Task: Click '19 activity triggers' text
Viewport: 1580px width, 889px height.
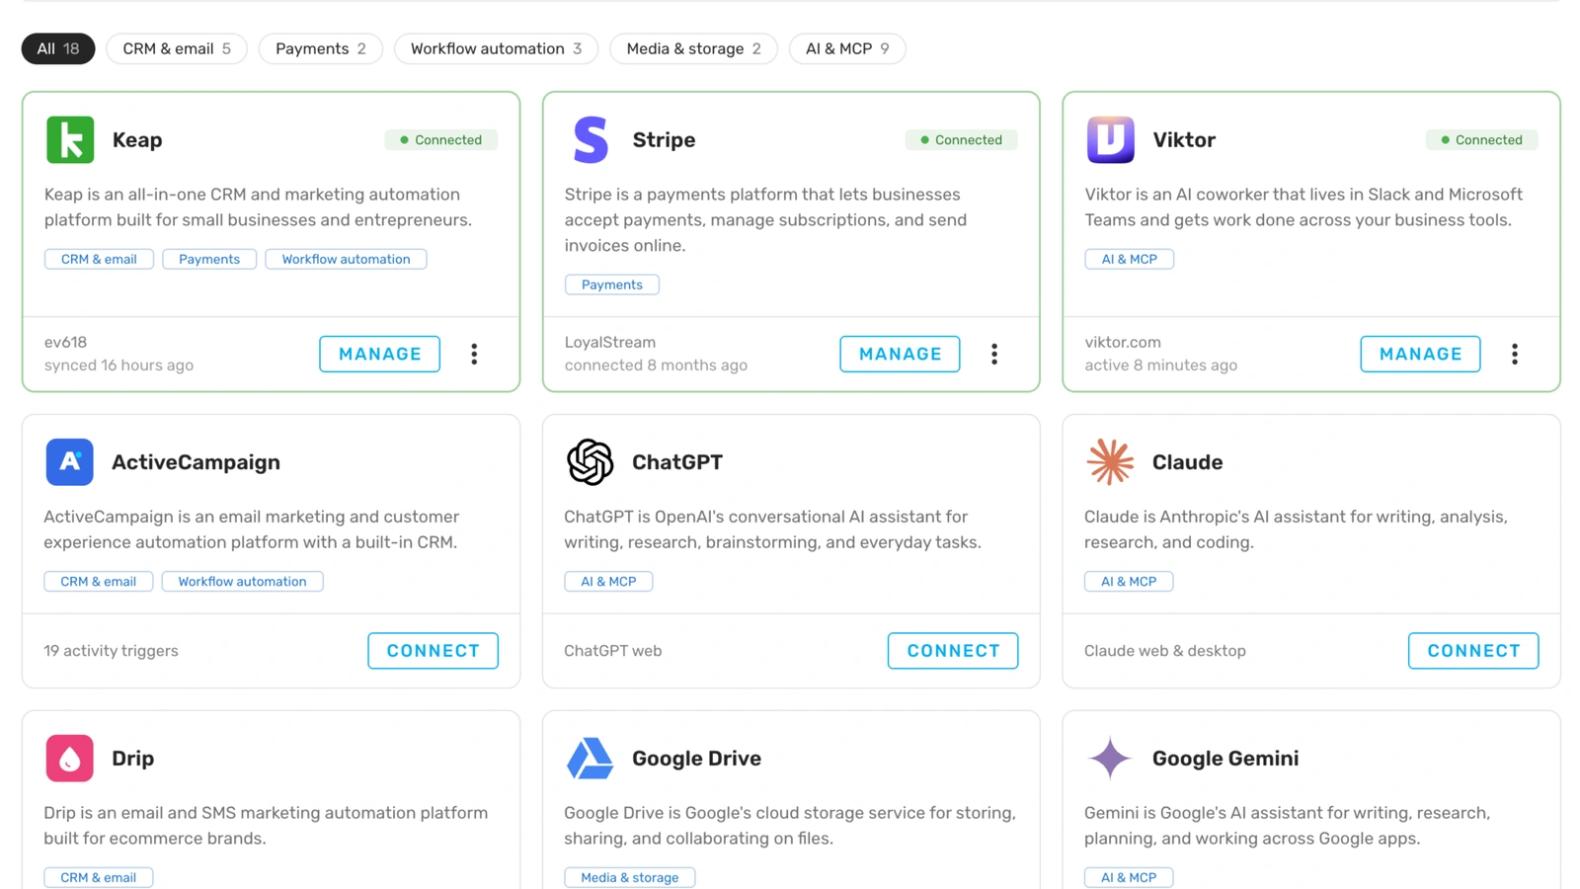Action: point(111,651)
